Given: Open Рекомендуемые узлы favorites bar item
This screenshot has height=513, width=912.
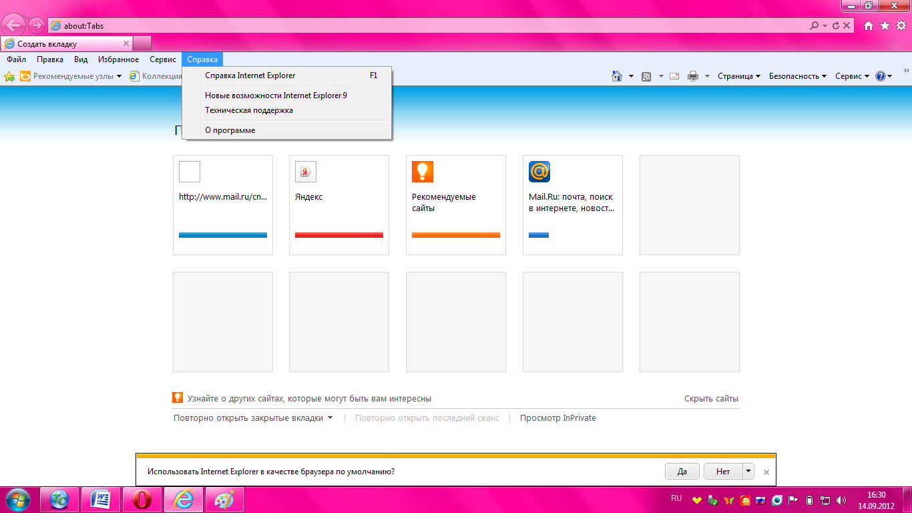Looking at the screenshot, I should [x=71, y=76].
